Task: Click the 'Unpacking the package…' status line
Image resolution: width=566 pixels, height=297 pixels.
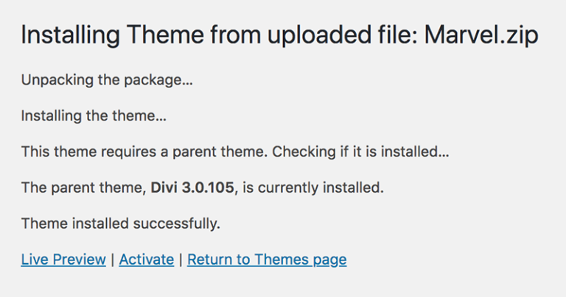Action: coord(107,79)
